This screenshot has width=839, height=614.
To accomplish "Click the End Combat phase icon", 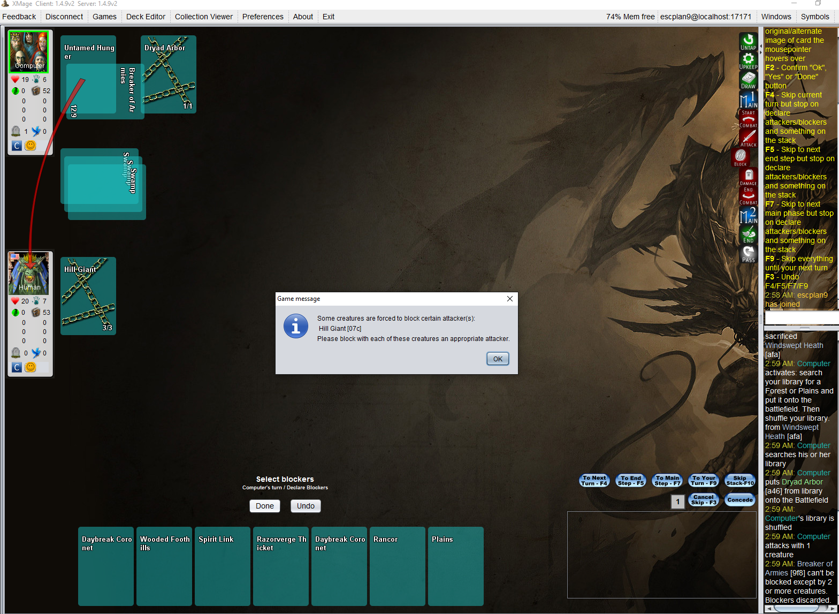I will tap(749, 196).
